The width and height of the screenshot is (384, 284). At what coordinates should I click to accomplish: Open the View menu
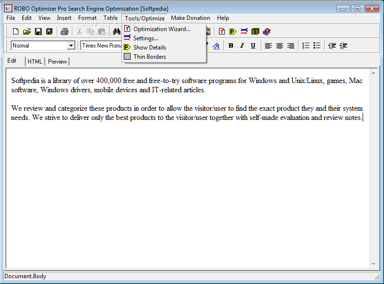point(44,18)
